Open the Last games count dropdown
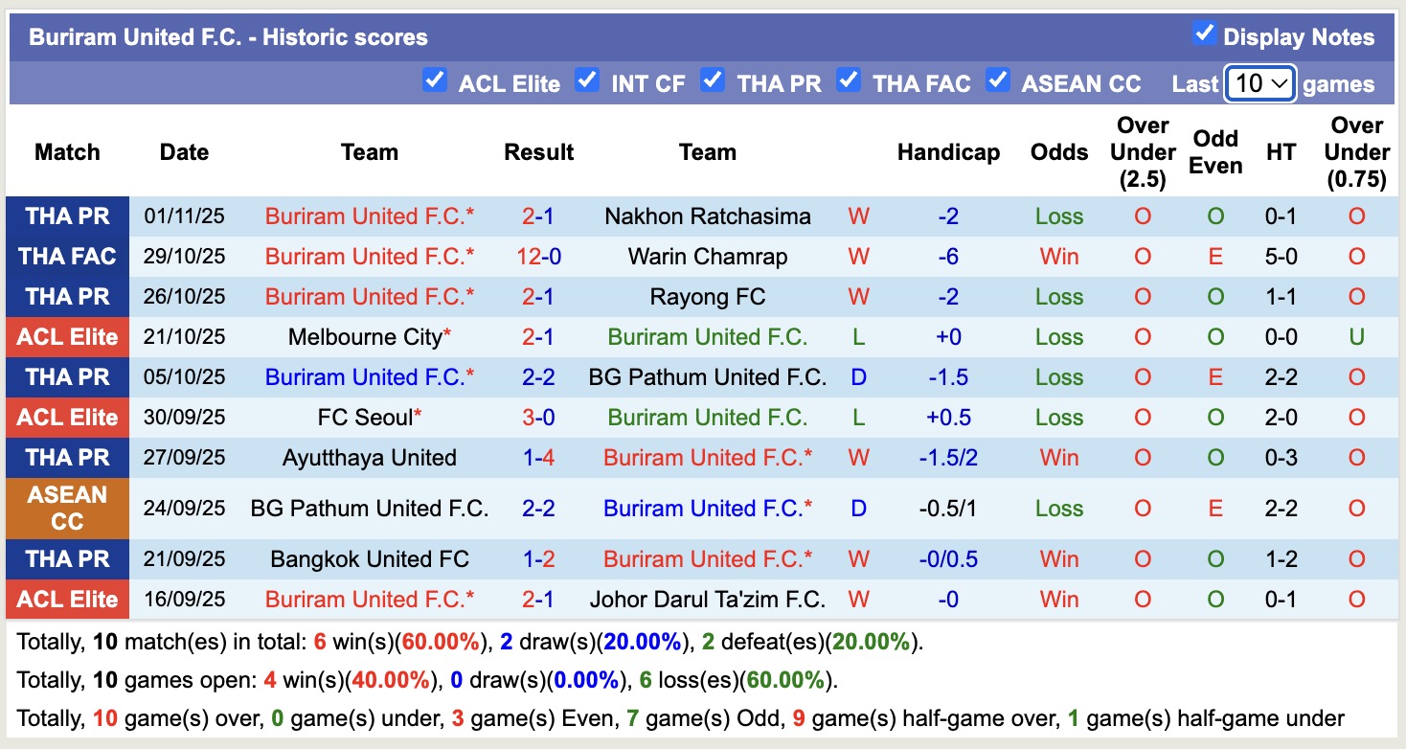Screen dimensions: 1406x749 (1259, 83)
